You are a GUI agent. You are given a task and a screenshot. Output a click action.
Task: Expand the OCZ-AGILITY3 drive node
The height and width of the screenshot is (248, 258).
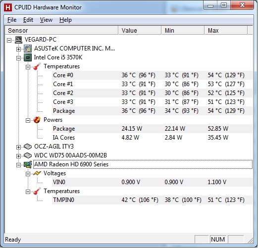click(x=18, y=147)
